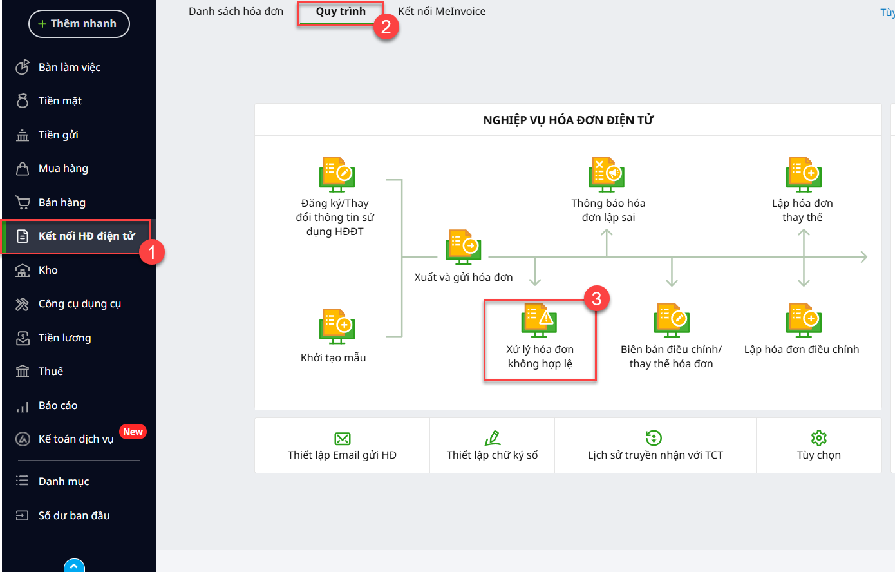The width and height of the screenshot is (895, 572).
Task: Open Kết nối HĐ điện tử in sidebar
Action: coord(86,236)
